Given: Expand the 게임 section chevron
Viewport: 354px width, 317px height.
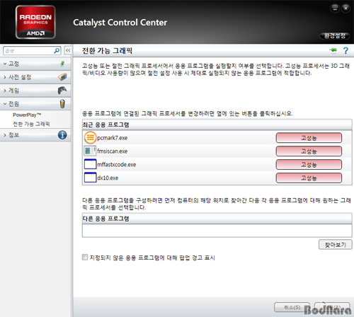Looking at the screenshot, I should tap(5, 91).
